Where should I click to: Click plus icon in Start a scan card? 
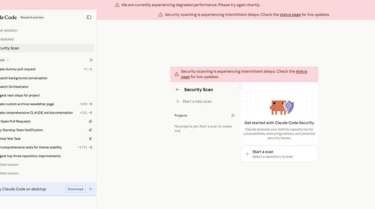(x=247, y=154)
